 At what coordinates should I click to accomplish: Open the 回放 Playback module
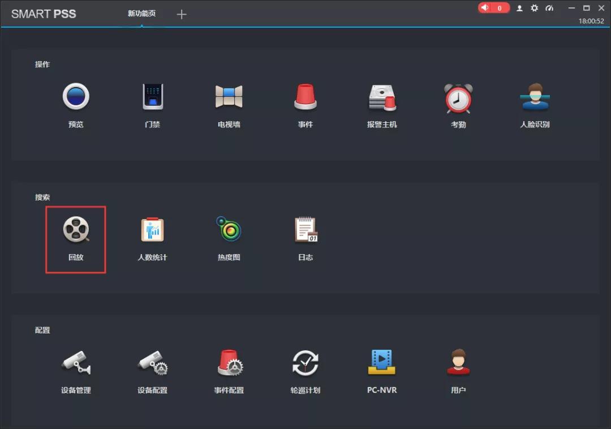coord(75,234)
